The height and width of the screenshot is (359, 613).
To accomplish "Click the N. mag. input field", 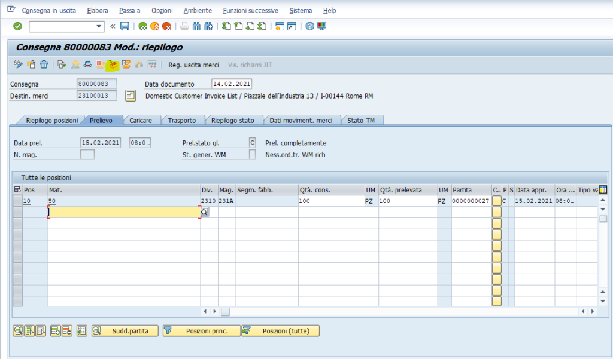I will (x=87, y=155).
